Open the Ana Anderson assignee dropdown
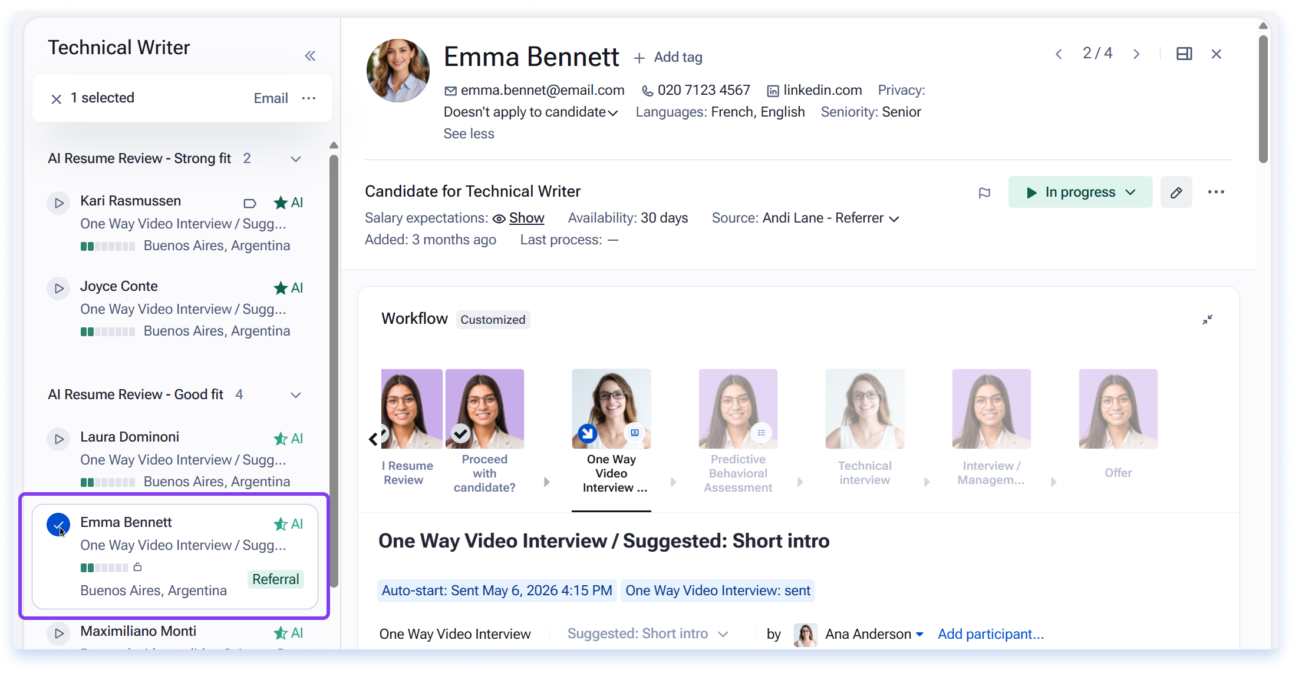Viewport: 1312px width, 680px height. point(874,634)
